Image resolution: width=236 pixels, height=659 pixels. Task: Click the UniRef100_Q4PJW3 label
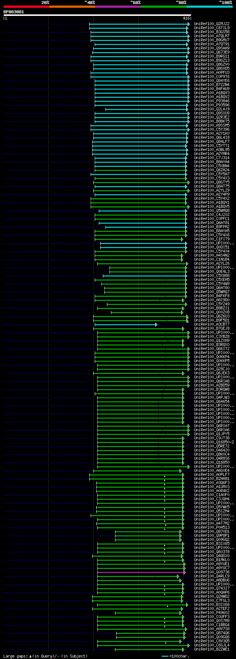(x=212, y=397)
